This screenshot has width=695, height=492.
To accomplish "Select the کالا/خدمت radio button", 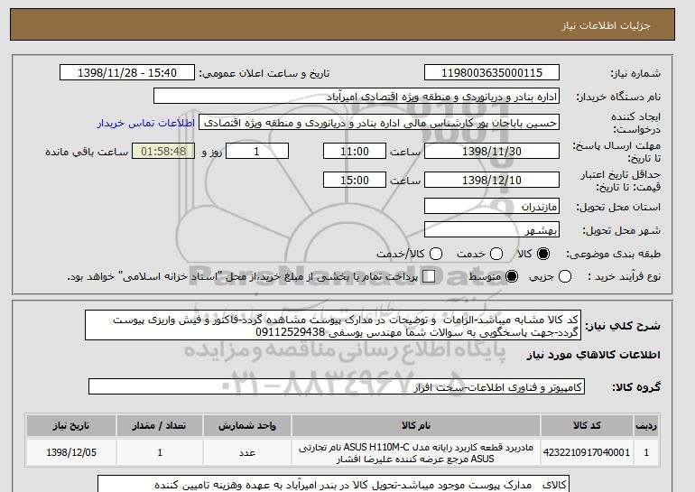I will (x=436, y=254).
